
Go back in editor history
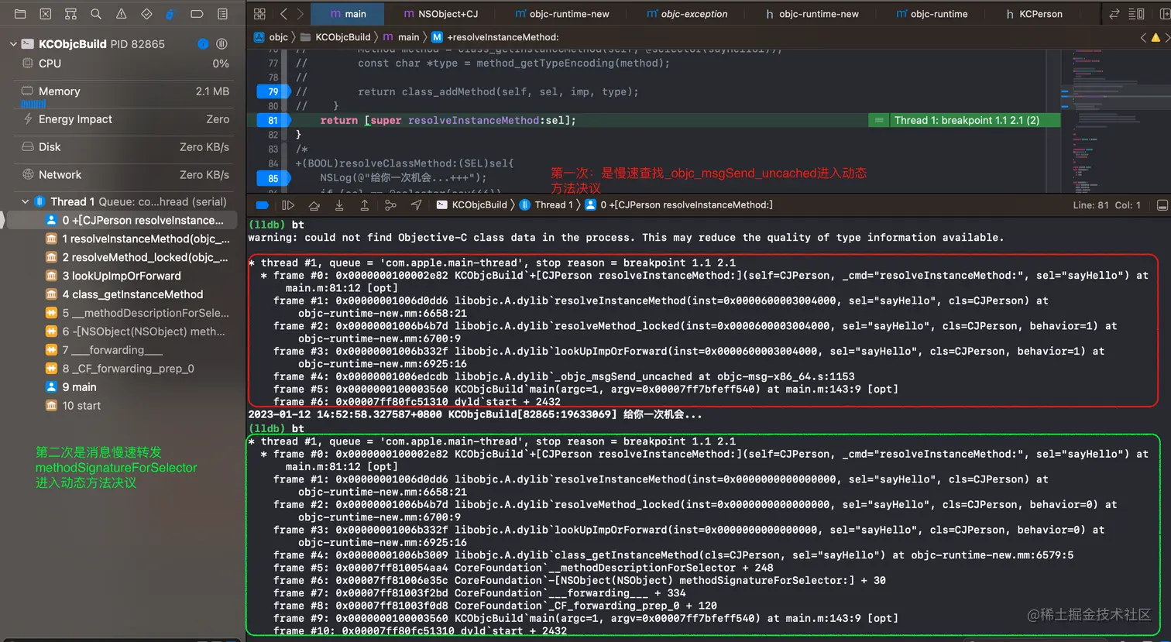tap(283, 14)
